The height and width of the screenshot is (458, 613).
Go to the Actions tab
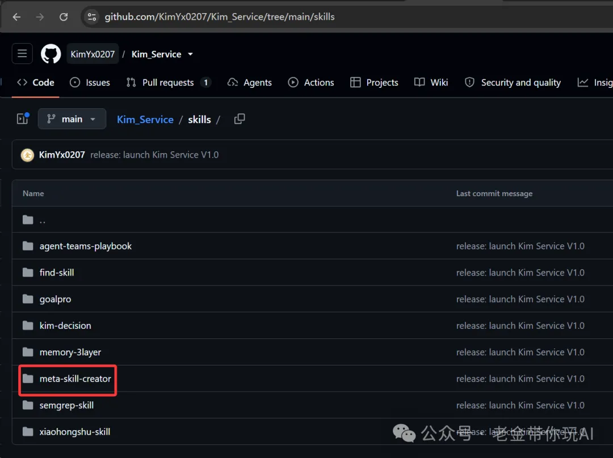pos(311,82)
